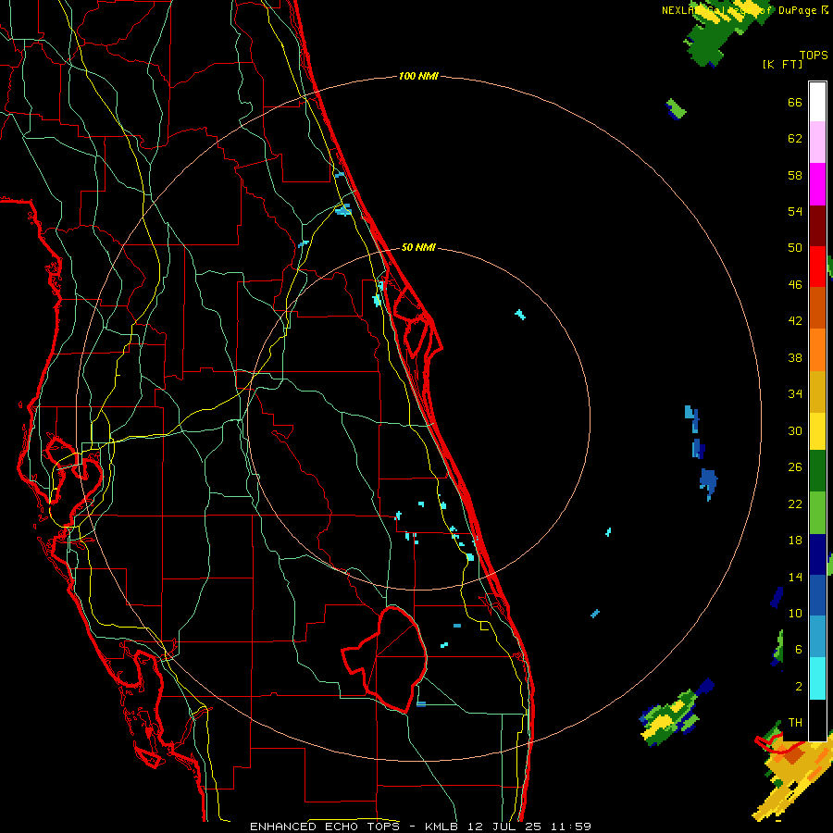
Task: Click the "30" legend value
Action: click(x=795, y=430)
